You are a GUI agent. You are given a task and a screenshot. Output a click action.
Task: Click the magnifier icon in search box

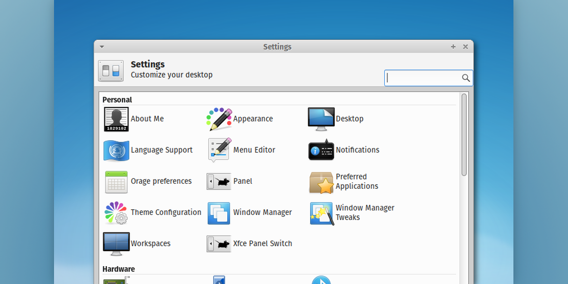point(466,78)
